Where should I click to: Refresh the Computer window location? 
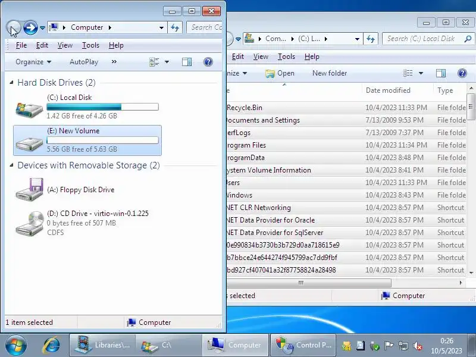click(x=175, y=27)
